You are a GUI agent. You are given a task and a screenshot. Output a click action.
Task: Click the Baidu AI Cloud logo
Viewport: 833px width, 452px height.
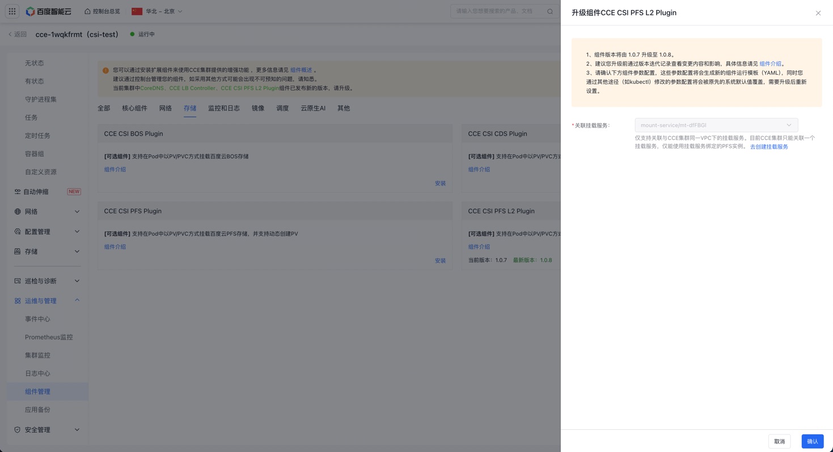pyautogui.click(x=49, y=11)
